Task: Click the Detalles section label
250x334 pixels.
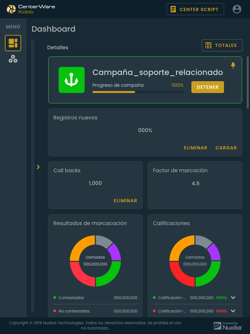Action: 58,48
